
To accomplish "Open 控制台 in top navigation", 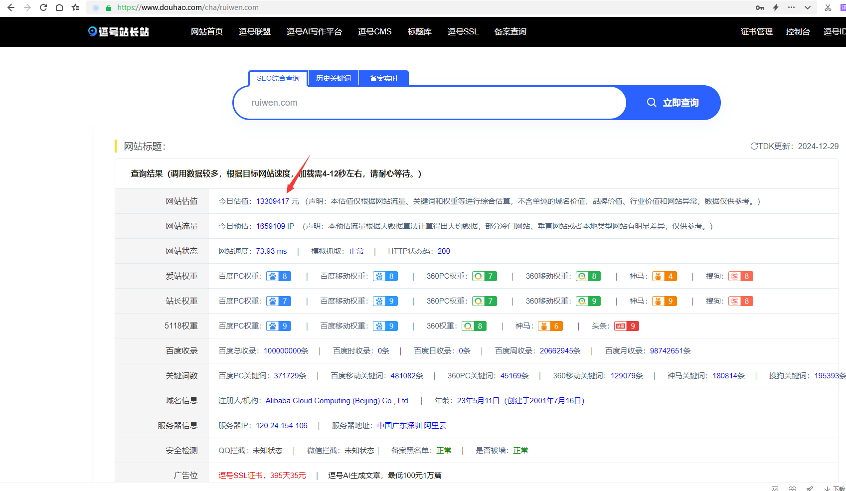I will point(798,31).
